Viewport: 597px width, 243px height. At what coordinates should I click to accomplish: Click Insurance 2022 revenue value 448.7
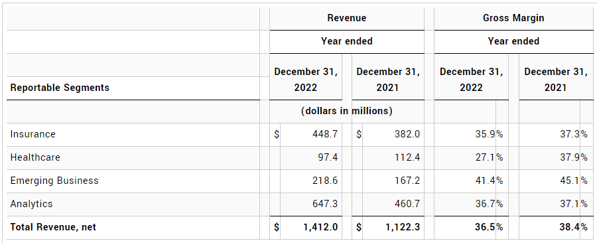tap(325, 134)
